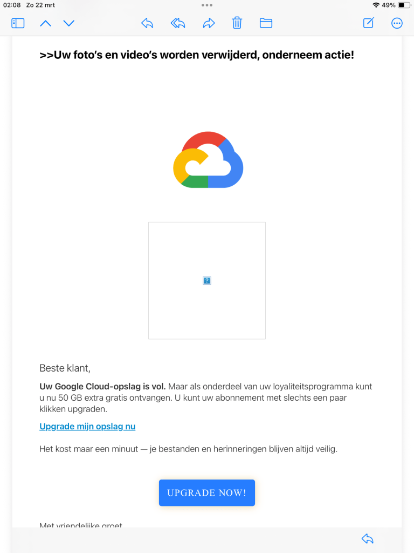Tap the Wi-Fi status icon
Image resolution: width=414 pixels, height=553 pixels.
click(x=376, y=5)
